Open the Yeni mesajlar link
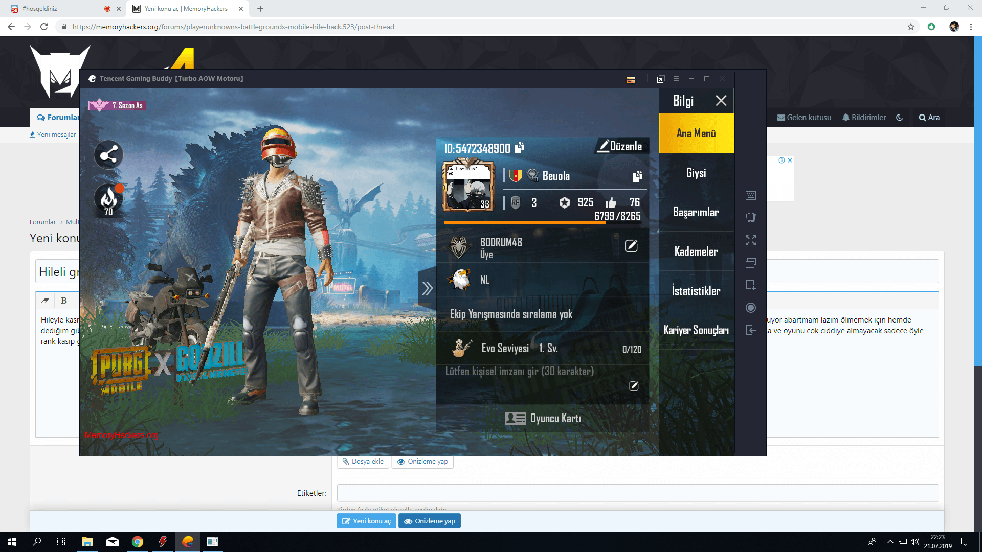Screen dimensions: 982x552 (x=53, y=135)
